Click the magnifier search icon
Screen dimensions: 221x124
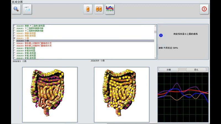coord(16,9)
